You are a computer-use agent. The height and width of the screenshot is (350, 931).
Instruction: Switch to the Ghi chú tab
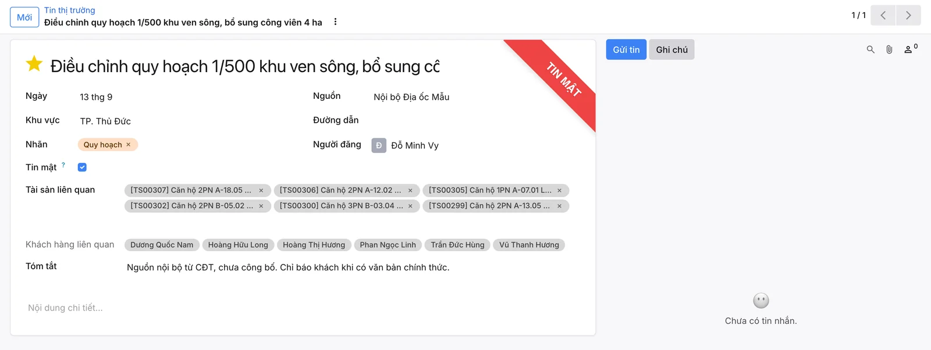[671, 49]
